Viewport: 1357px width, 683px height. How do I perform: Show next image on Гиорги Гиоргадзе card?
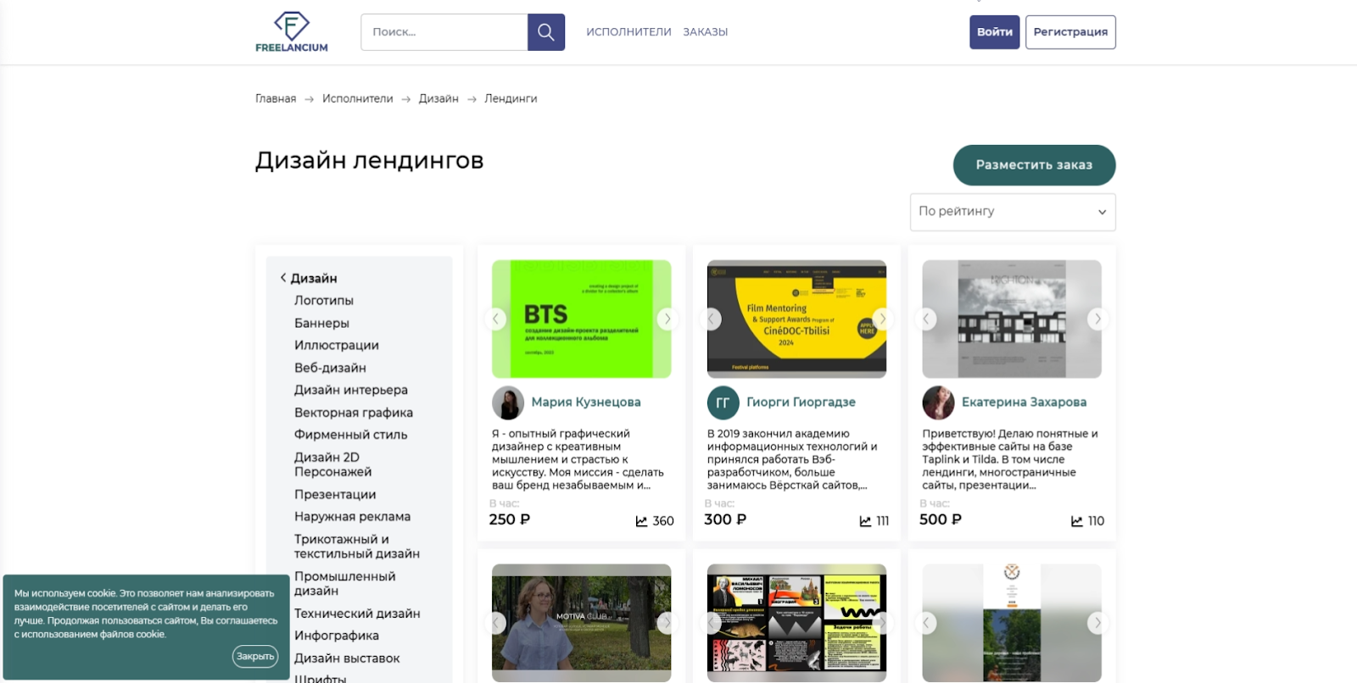(883, 319)
